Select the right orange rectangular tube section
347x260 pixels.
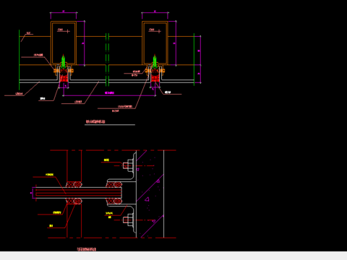155,43
